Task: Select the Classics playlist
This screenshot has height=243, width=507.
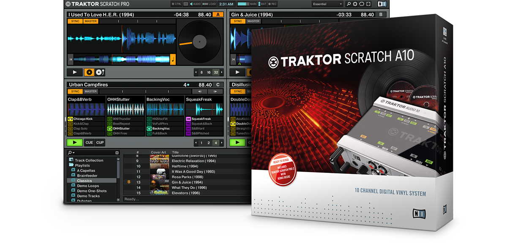Action: pos(84,181)
